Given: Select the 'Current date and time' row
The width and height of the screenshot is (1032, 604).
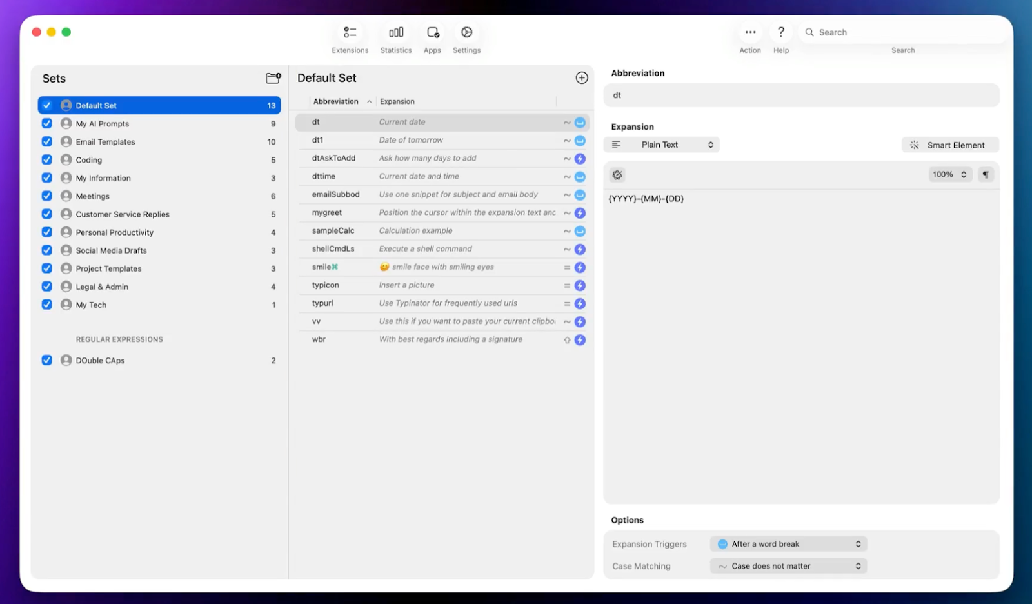Looking at the screenshot, I should click(x=442, y=176).
